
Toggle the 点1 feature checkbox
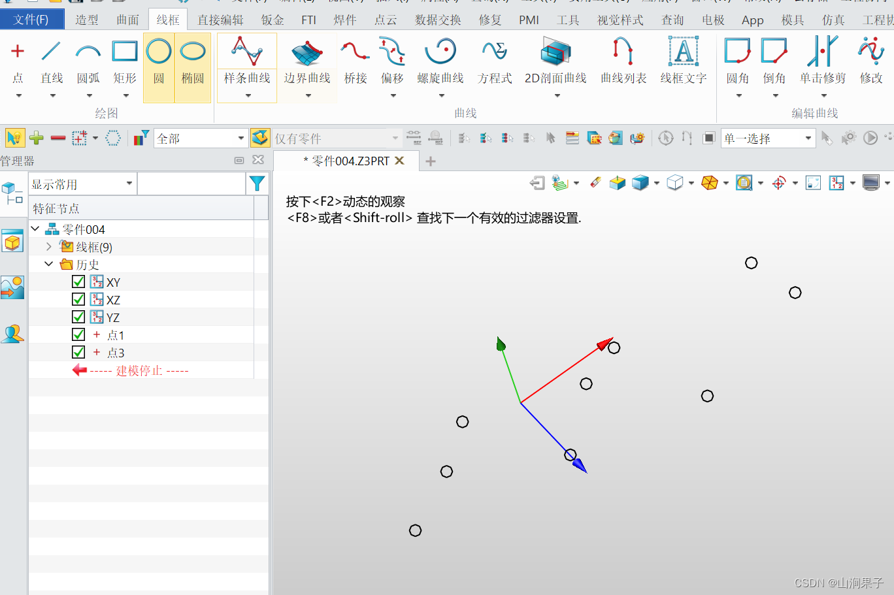(78, 334)
